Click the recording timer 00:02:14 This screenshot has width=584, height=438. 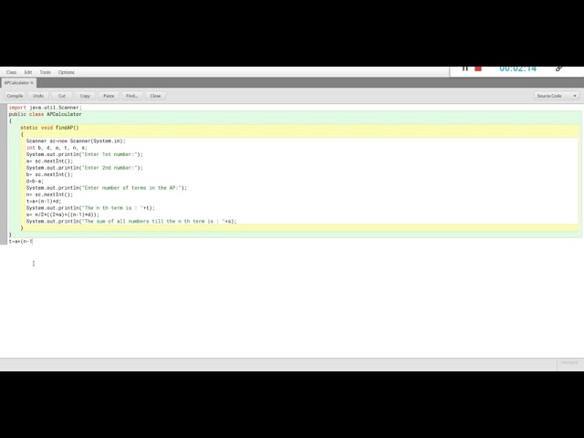[517, 68]
